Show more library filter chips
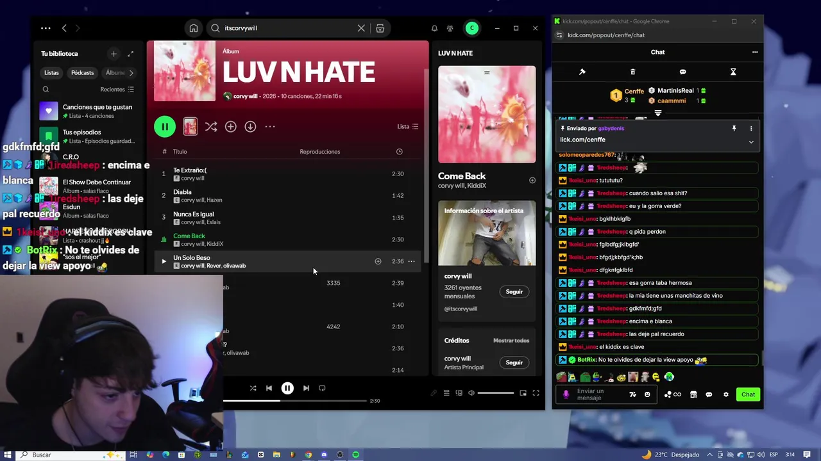Image resolution: width=821 pixels, height=461 pixels. pyautogui.click(x=131, y=73)
